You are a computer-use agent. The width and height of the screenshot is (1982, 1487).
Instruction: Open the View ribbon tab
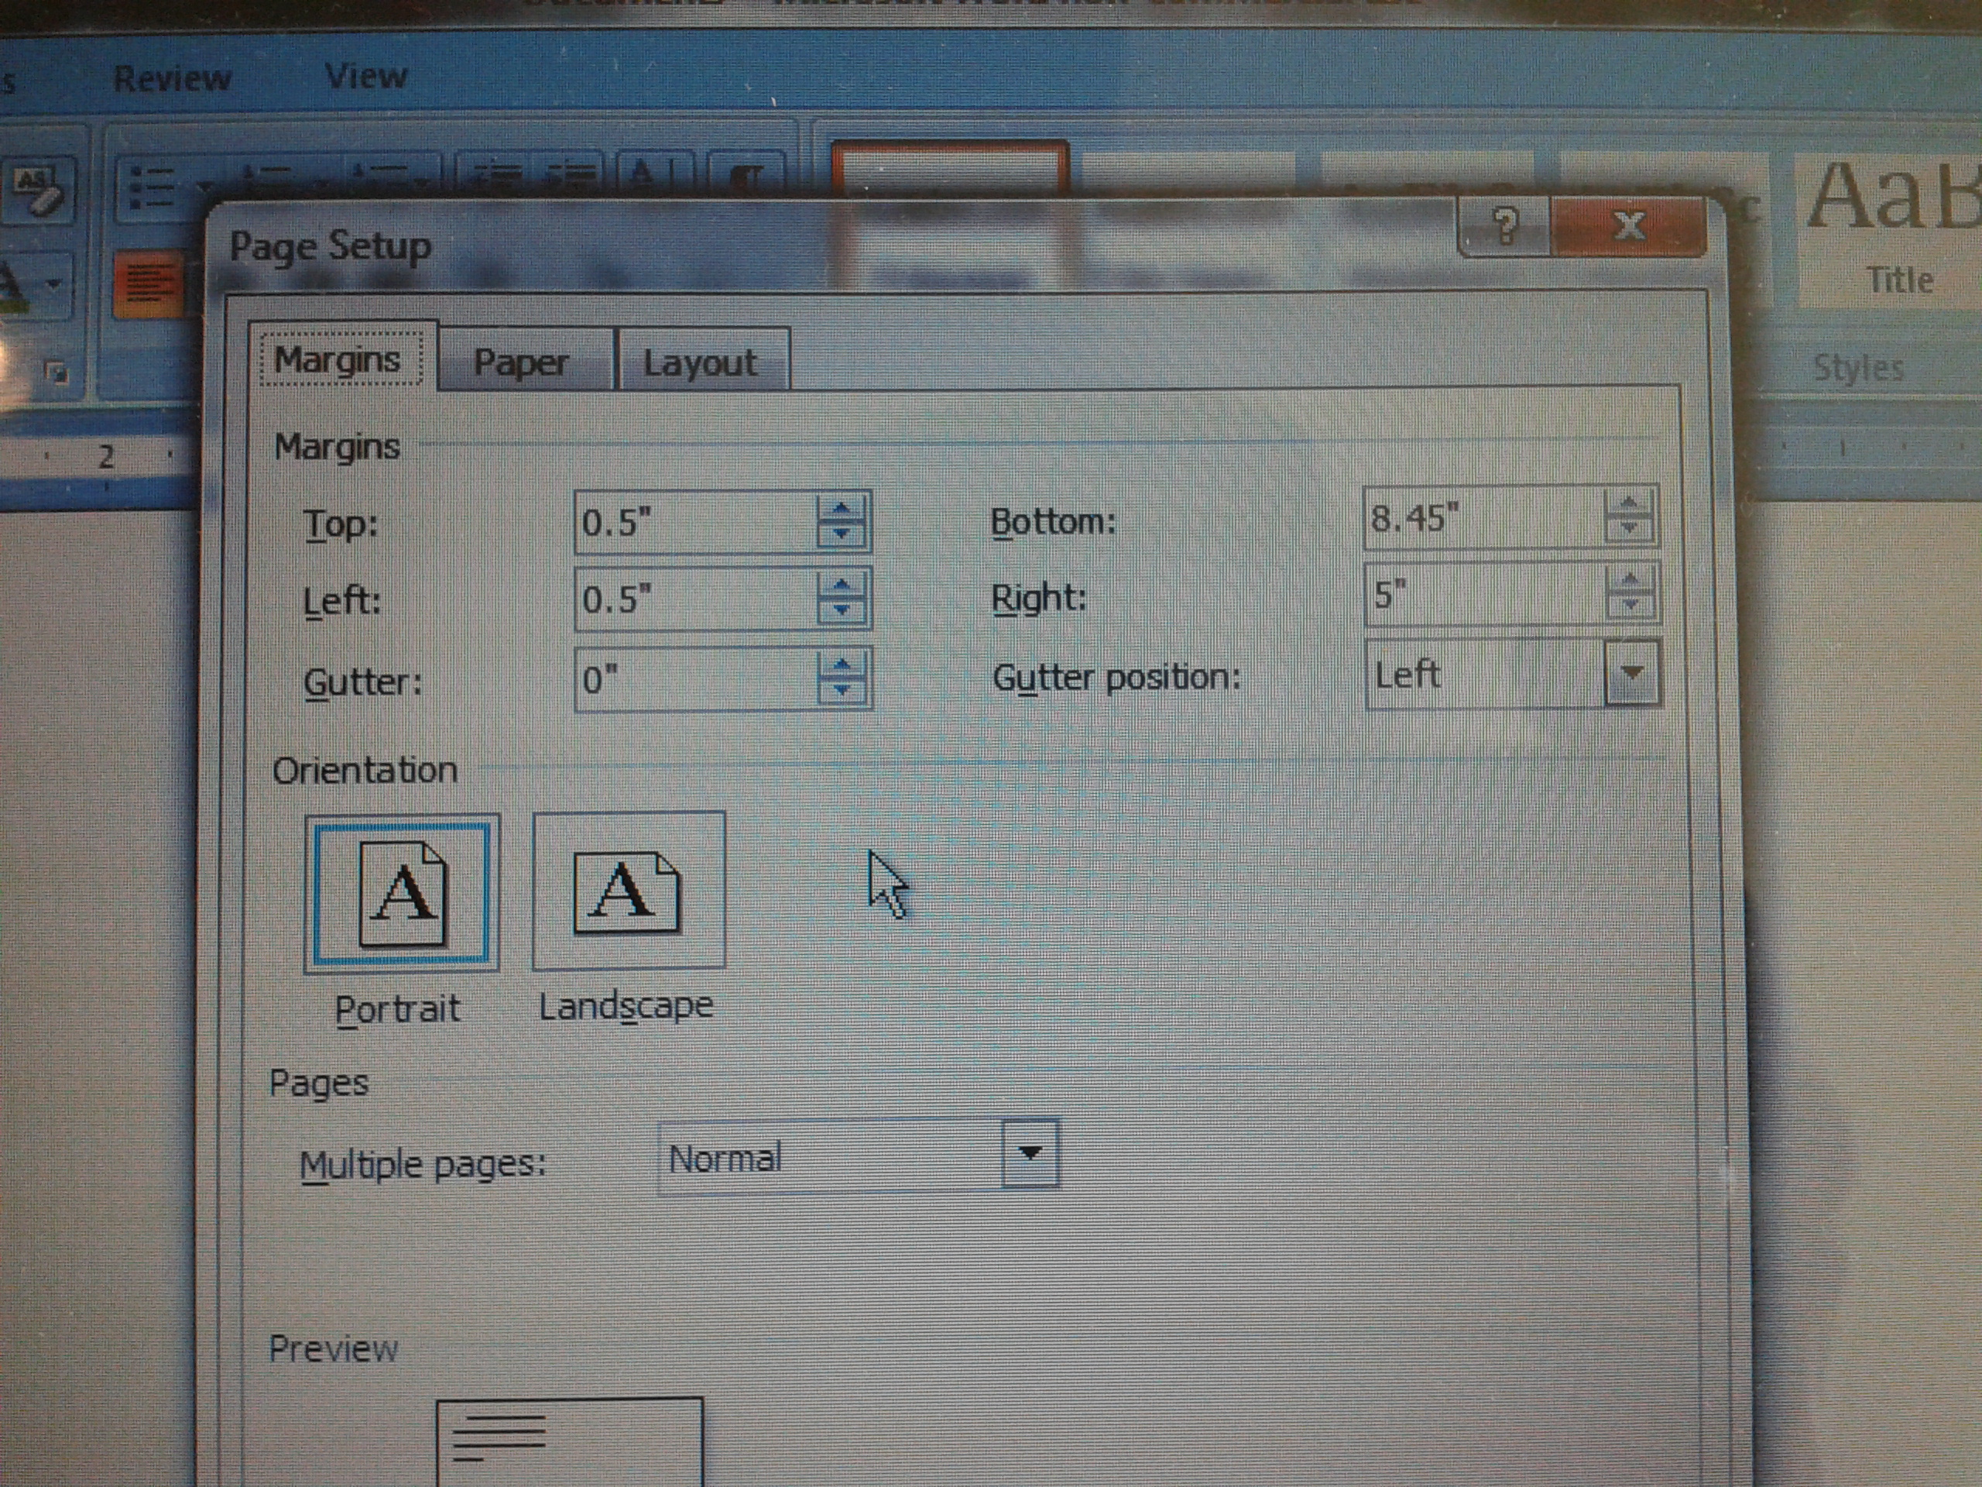[x=365, y=76]
